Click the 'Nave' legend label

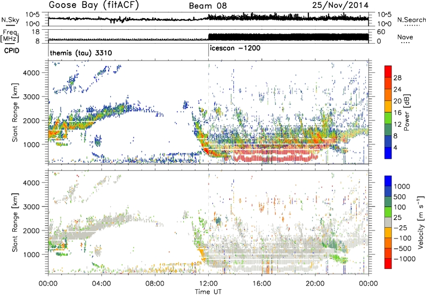tap(405, 37)
